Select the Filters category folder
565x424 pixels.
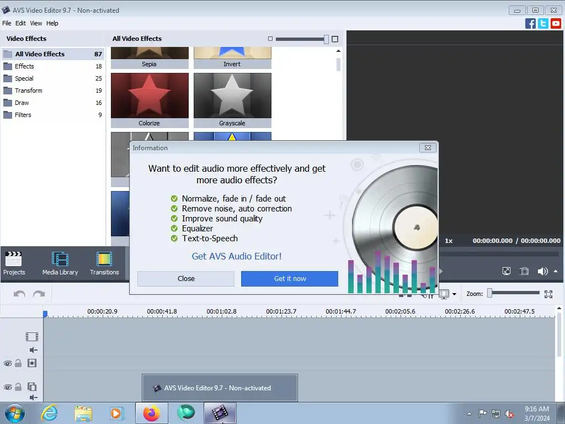(53, 115)
